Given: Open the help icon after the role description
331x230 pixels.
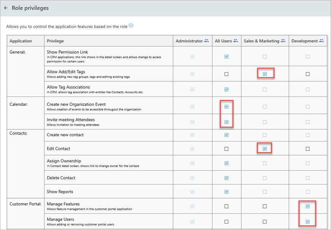Looking at the screenshot, I should tap(131, 25).
